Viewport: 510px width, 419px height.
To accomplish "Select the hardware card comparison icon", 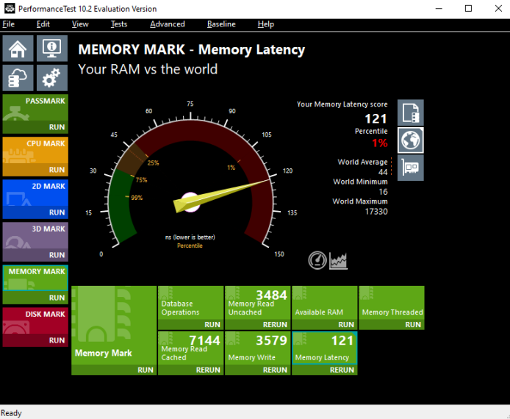I will [411, 168].
